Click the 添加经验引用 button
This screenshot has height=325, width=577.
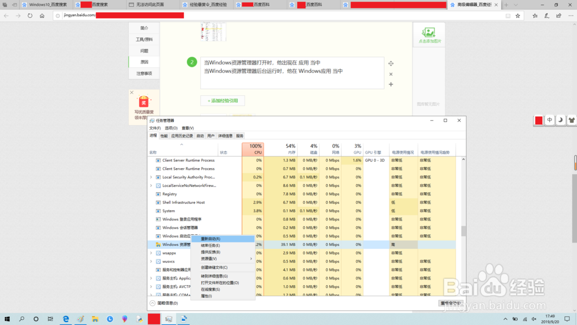tap(223, 100)
